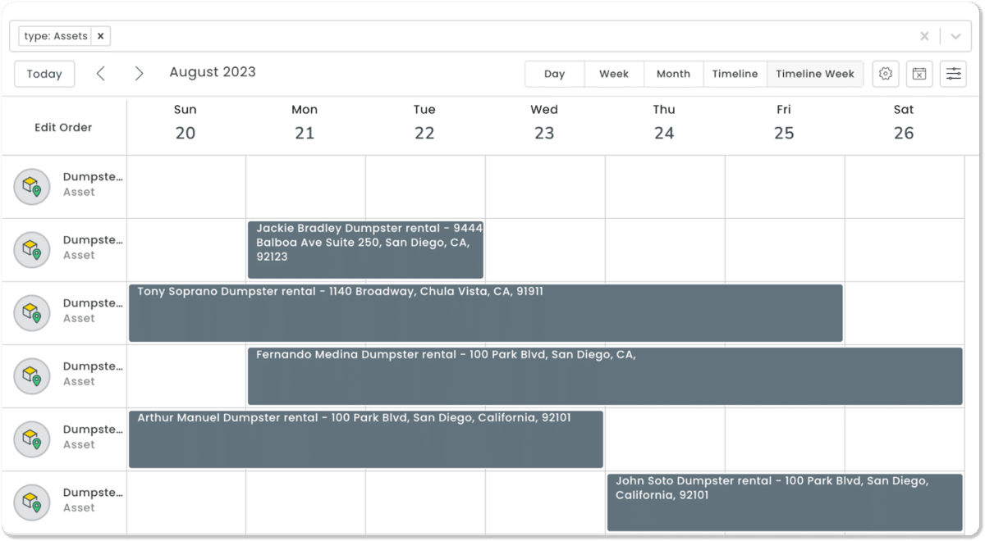Open calendar settings gear icon
This screenshot has height=541, width=985.
885,74
